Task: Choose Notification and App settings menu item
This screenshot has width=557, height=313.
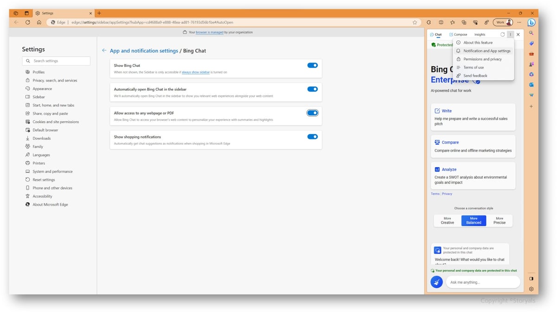Action: pos(483,51)
